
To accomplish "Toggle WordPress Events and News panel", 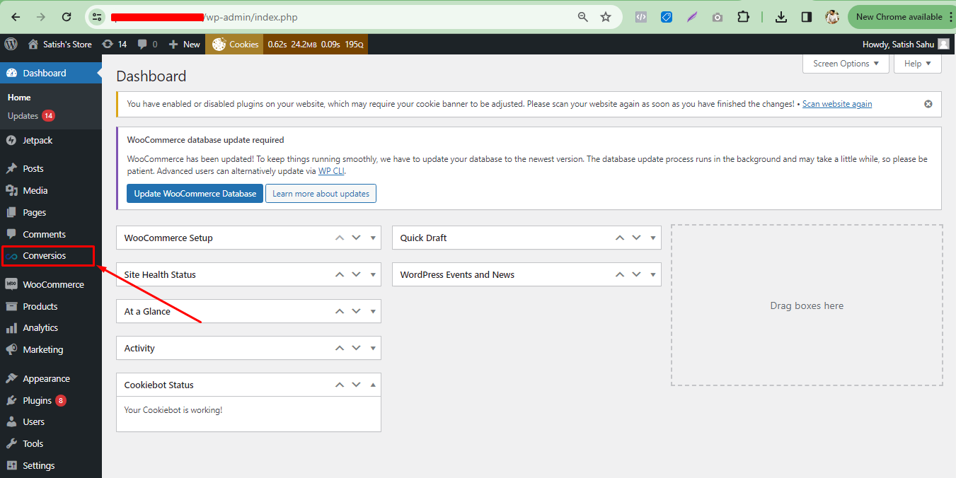I will pos(653,275).
